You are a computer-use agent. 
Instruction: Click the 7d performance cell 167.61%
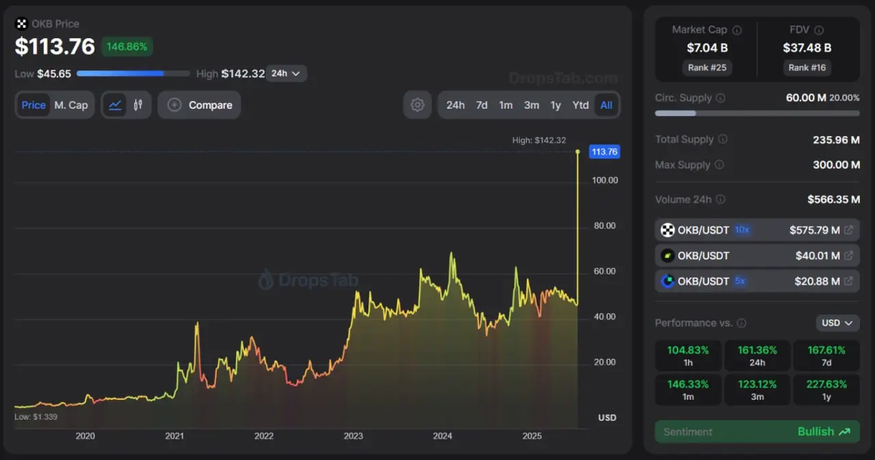tap(826, 357)
